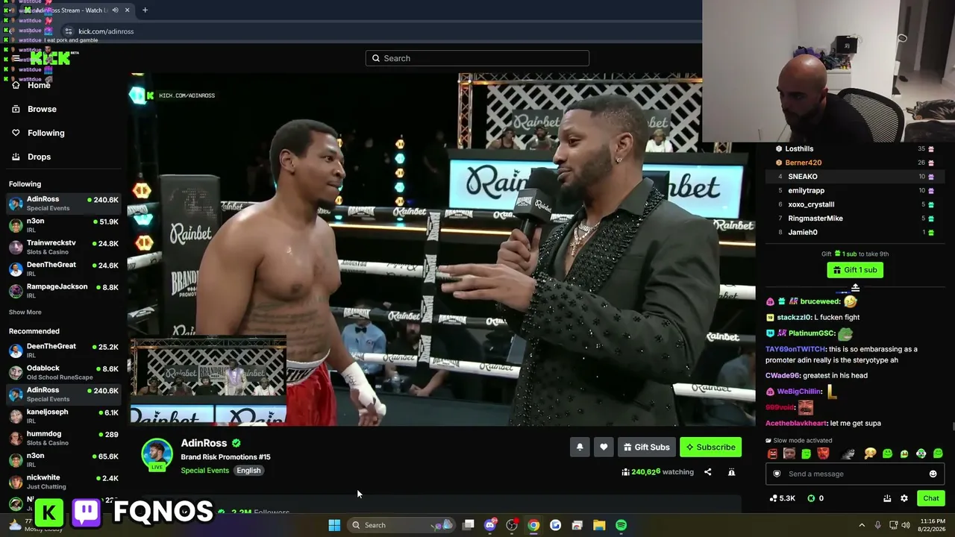
Task: Open Task View on the taskbar
Action: (x=469, y=525)
